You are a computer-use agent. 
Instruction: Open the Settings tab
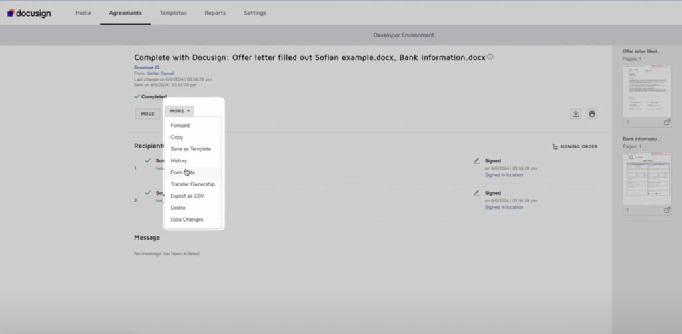[255, 13]
